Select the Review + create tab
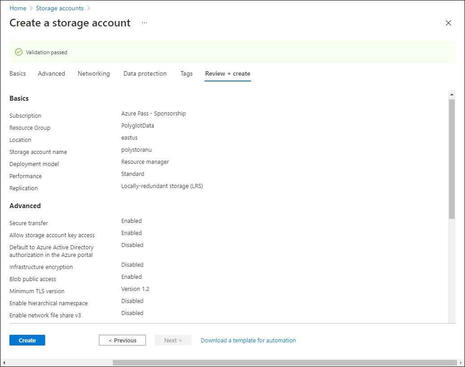465x367 pixels. coord(227,73)
